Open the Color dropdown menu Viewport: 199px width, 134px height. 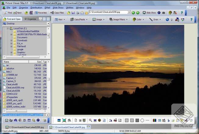138,19
